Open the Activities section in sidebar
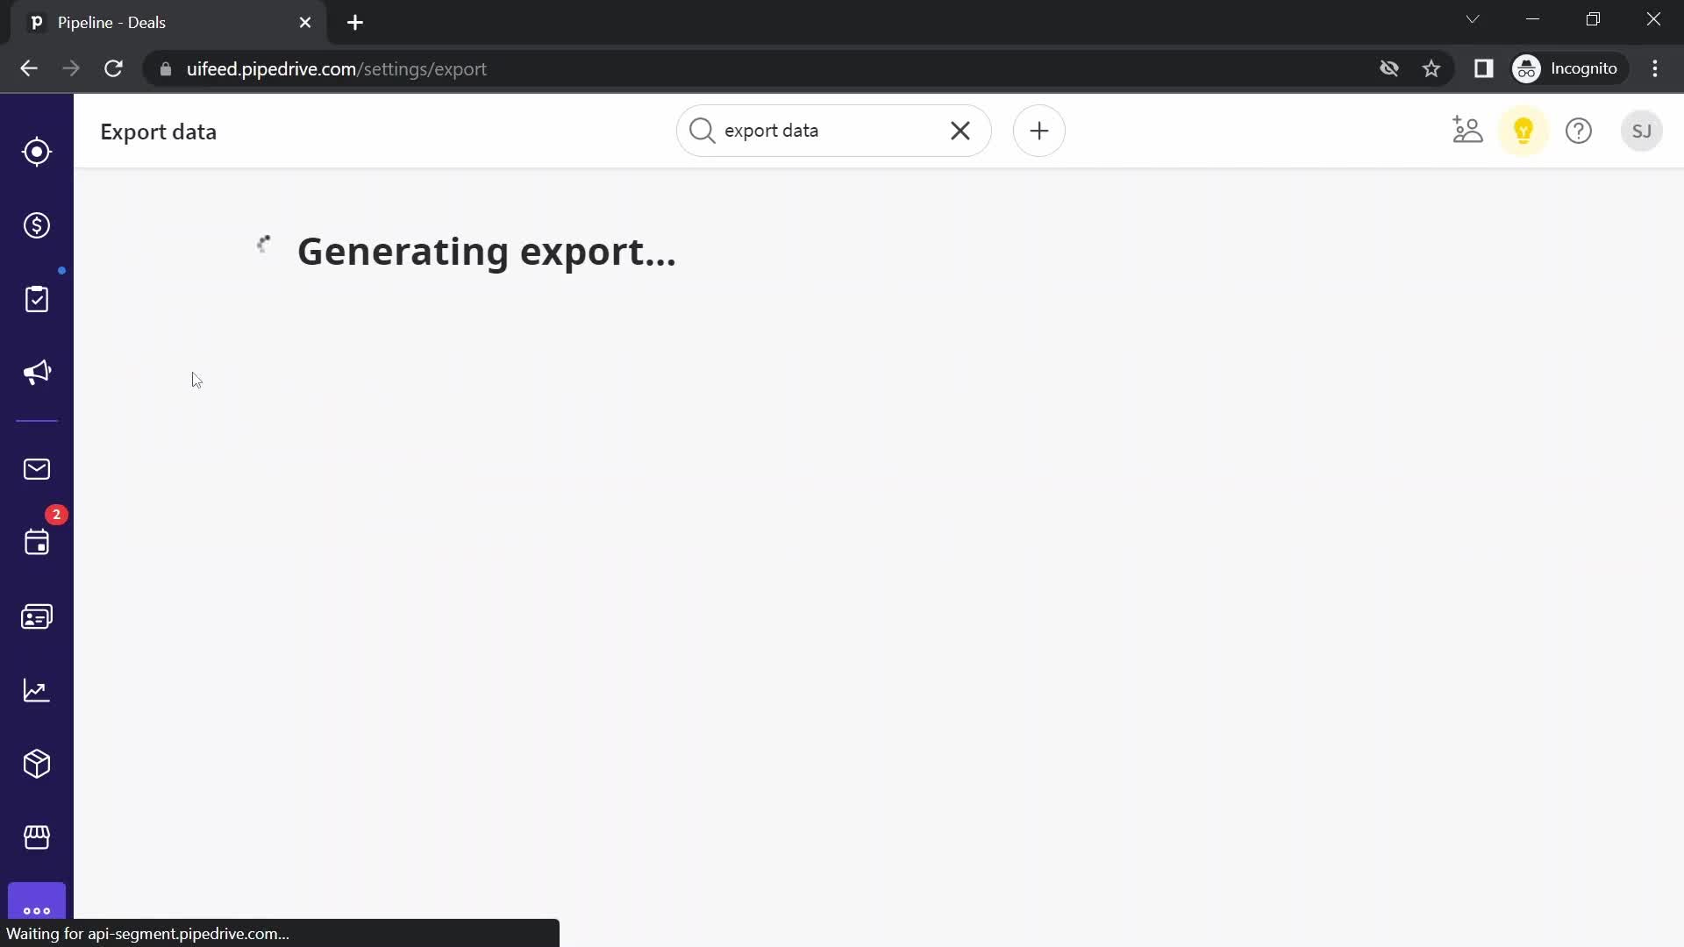1684x947 pixels. tap(37, 298)
